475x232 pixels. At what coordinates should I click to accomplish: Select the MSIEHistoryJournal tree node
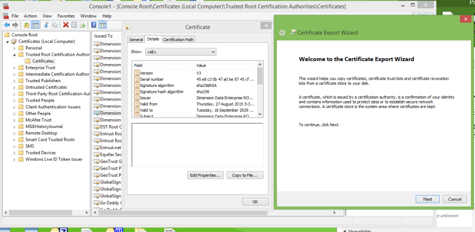click(44, 127)
